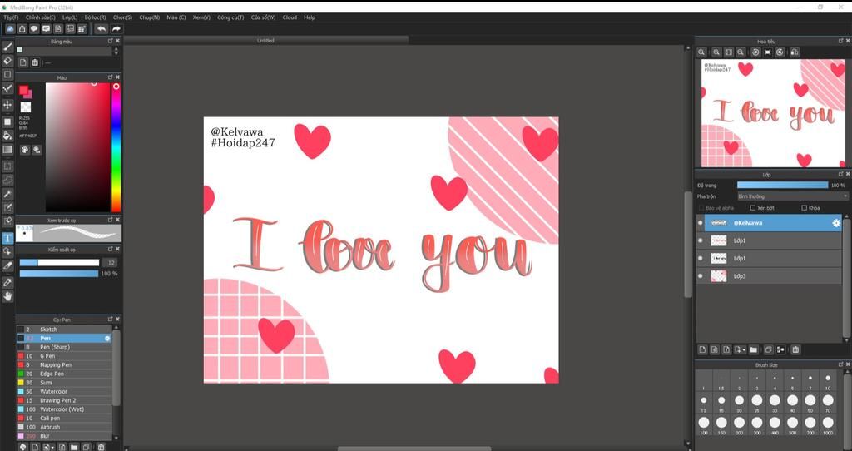
Task: Click the transparent color swatch
Action: click(x=26, y=107)
